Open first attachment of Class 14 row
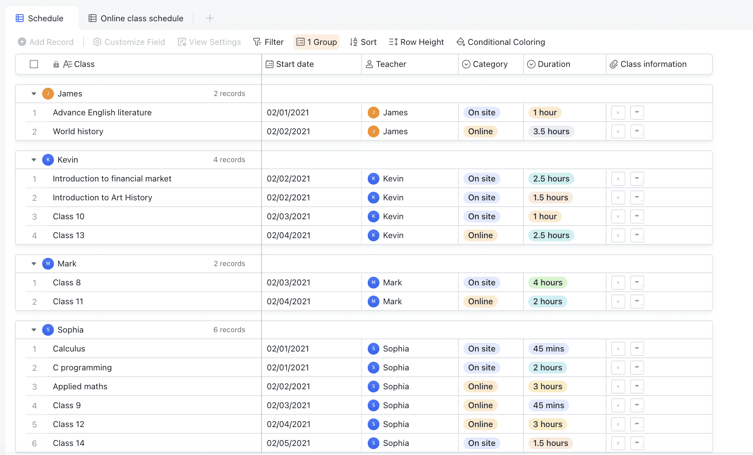The width and height of the screenshot is (753, 455). coord(618,443)
